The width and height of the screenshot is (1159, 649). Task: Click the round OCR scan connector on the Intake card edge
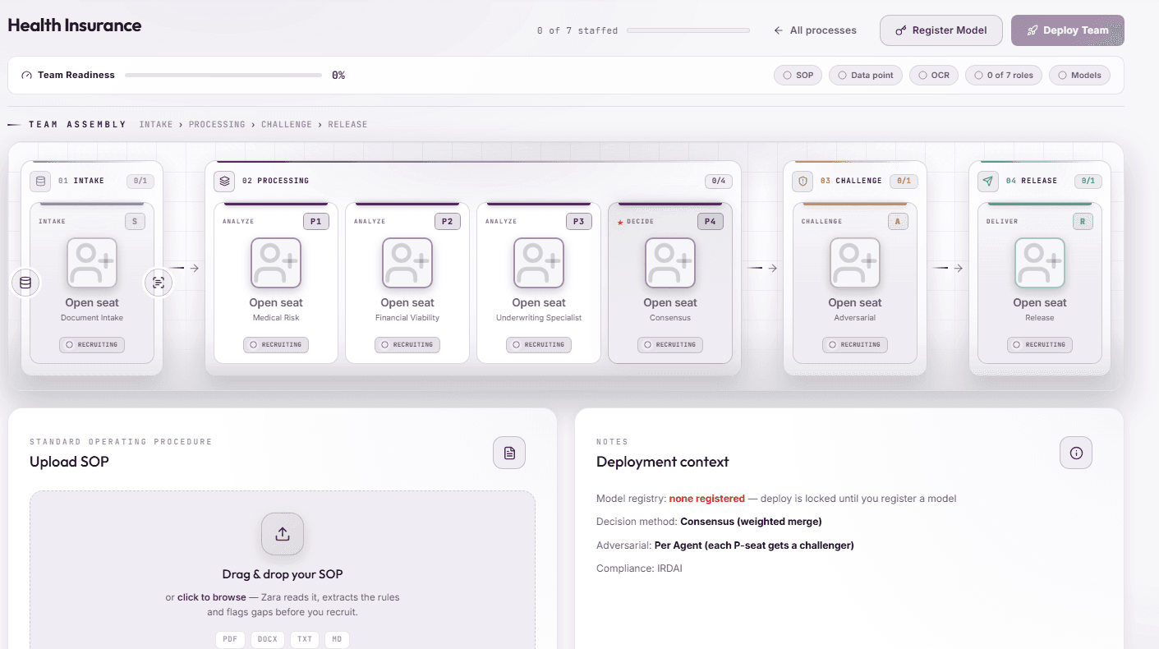(x=159, y=283)
